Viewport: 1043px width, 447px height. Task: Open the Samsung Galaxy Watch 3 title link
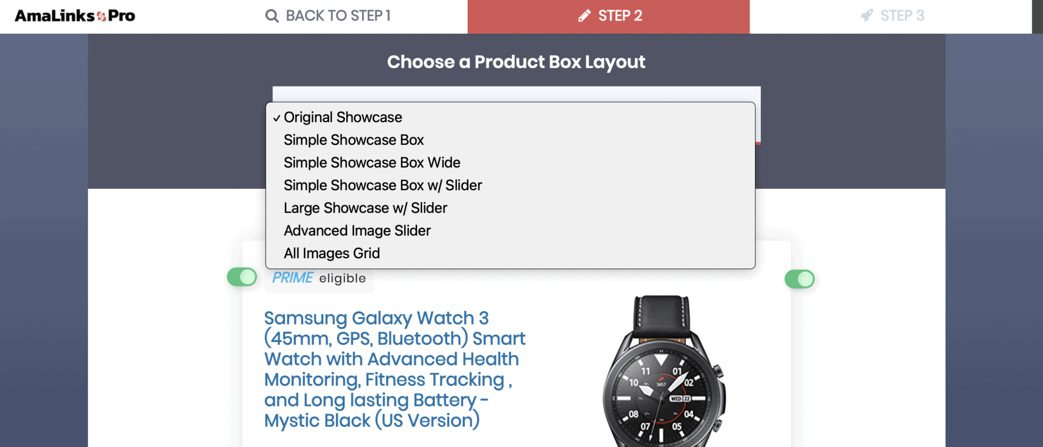(395, 369)
